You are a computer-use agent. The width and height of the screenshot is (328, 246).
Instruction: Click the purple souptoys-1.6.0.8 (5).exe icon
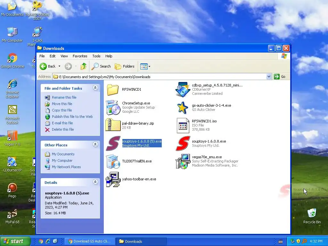coord(113,143)
